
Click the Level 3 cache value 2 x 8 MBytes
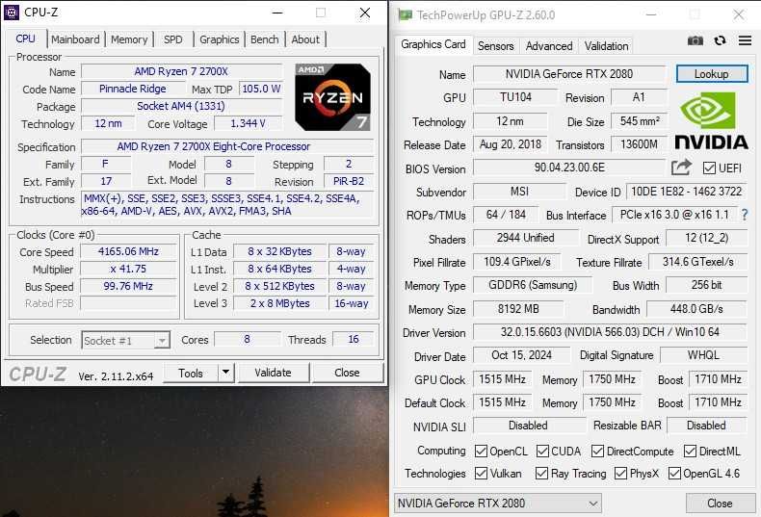click(280, 303)
